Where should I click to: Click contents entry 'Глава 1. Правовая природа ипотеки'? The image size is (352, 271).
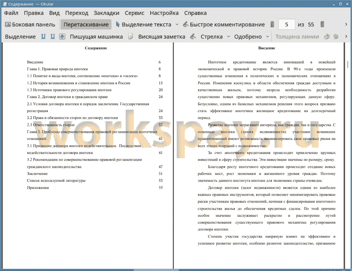tap(57, 69)
